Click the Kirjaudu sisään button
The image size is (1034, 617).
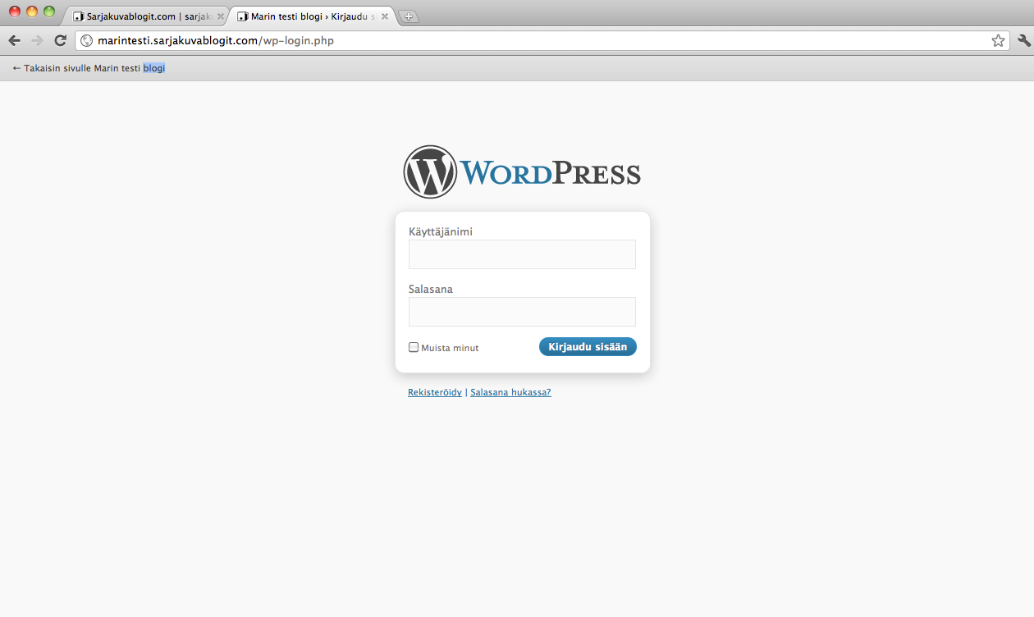click(588, 347)
